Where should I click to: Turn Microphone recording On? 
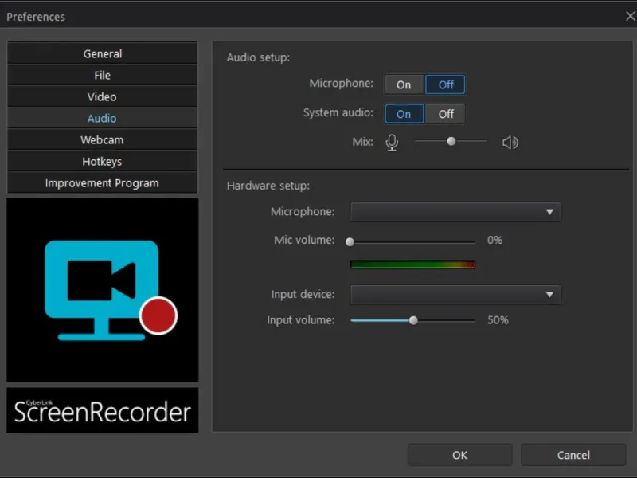[404, 84]
